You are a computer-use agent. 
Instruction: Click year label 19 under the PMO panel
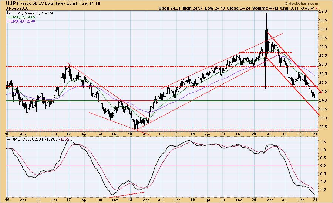192,200
